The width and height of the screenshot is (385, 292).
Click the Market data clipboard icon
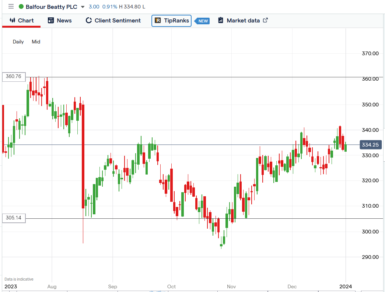click(221, 20)
